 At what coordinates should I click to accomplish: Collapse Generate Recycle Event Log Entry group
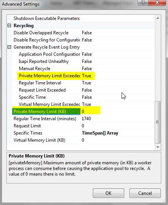[9, 47]
